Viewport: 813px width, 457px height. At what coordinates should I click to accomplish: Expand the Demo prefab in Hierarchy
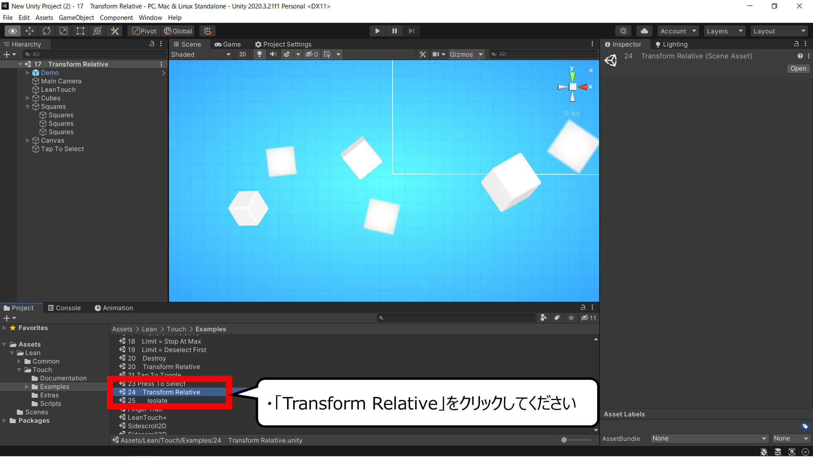pyautogui.click(x=28, y=73)
